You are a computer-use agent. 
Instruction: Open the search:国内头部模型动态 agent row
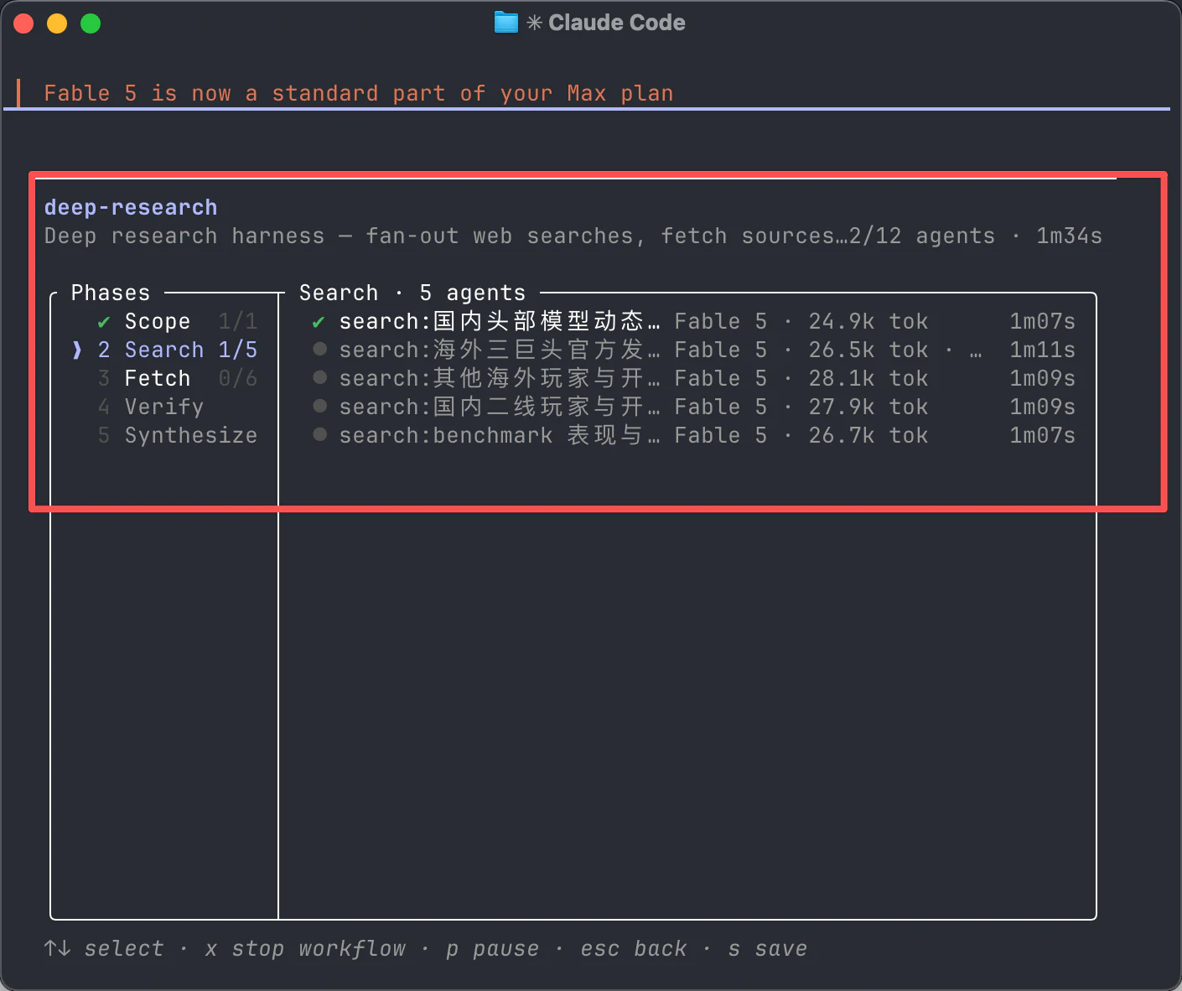coord(693,321)
